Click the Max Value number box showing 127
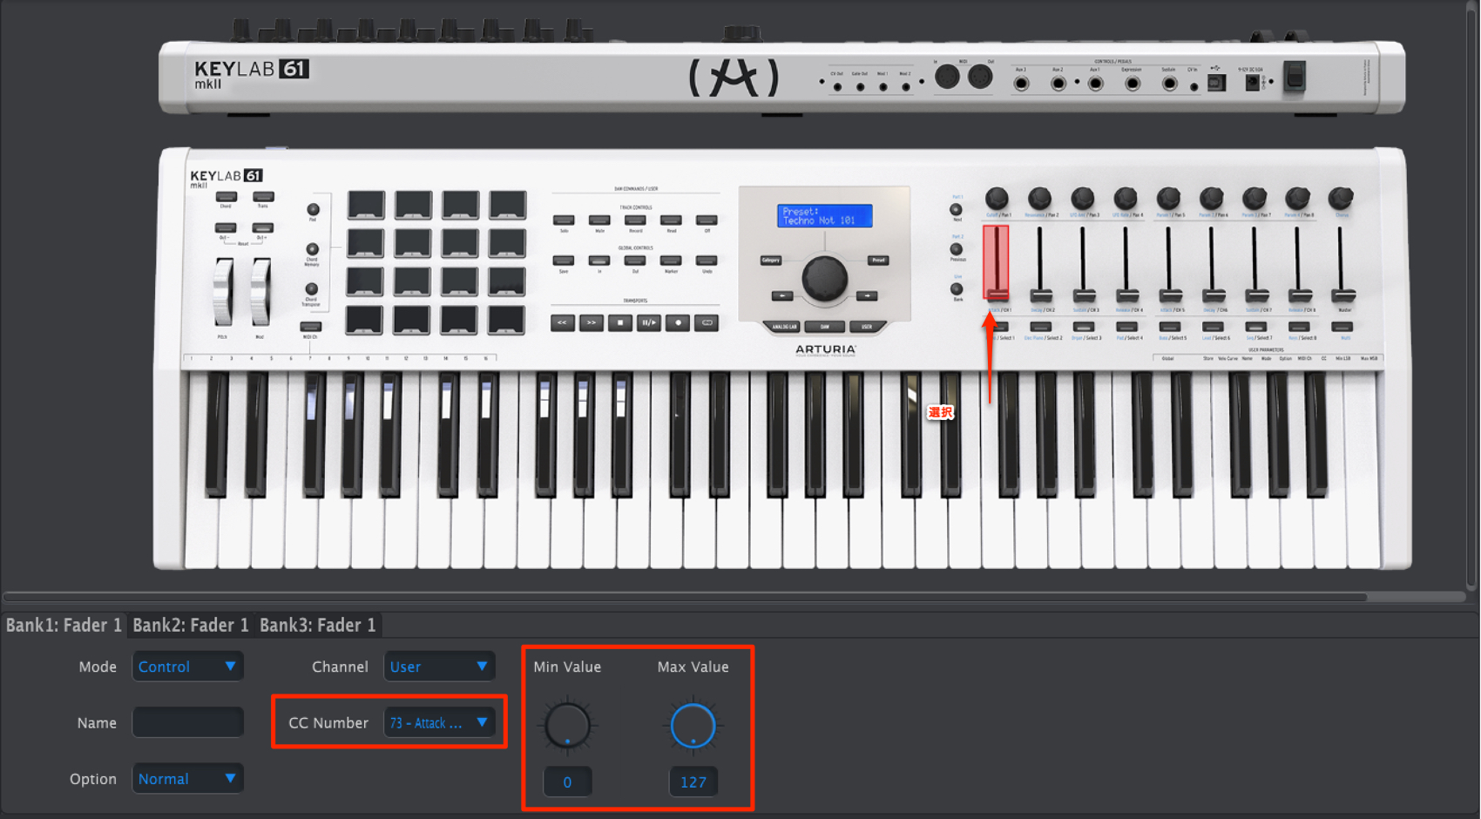The image size is (1481, 819). click(693, 782)
